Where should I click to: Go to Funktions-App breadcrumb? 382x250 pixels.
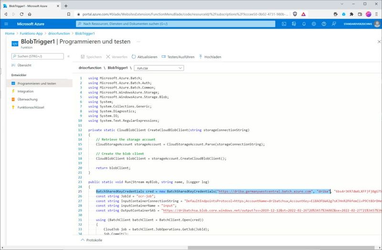31,33
